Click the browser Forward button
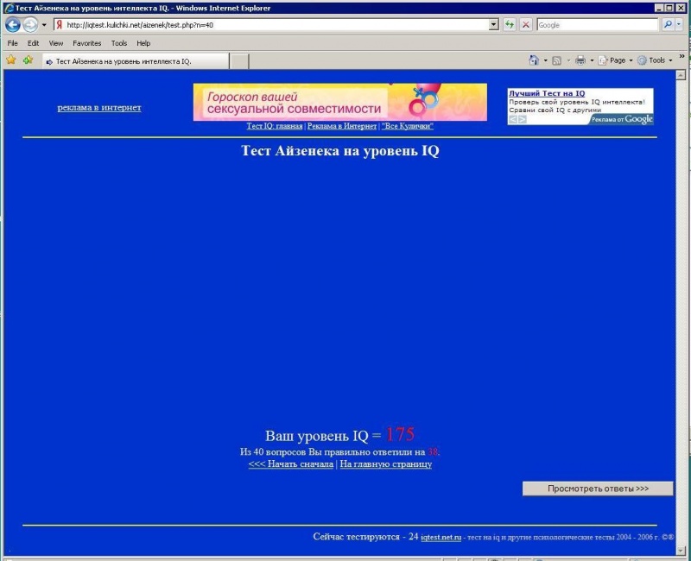 [x=30, y=25]
